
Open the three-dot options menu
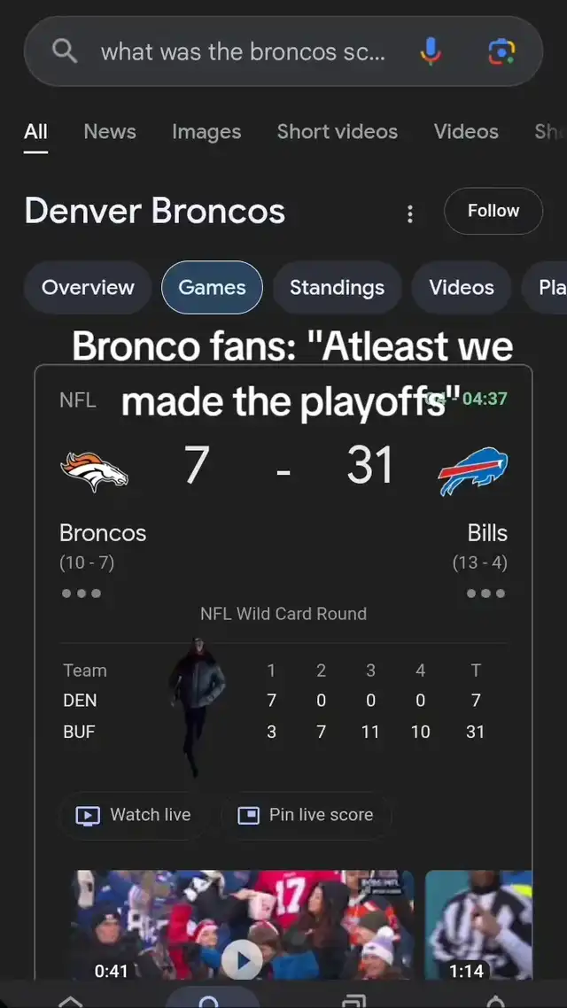tap(409, 213)
